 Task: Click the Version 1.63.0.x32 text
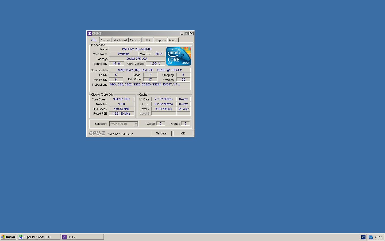pos(120,134)
